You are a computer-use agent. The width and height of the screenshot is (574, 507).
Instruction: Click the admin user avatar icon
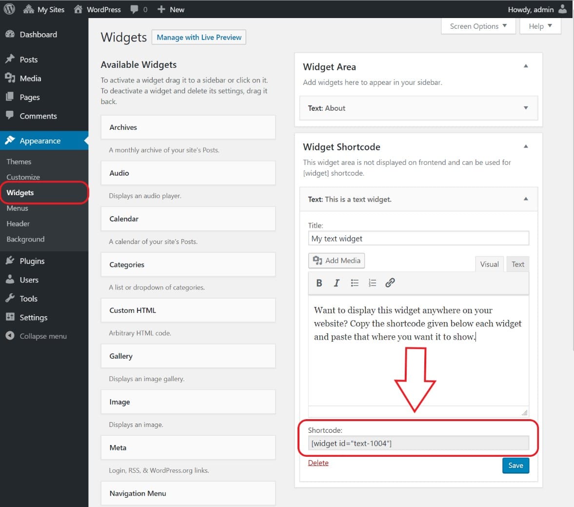[563, 9]
